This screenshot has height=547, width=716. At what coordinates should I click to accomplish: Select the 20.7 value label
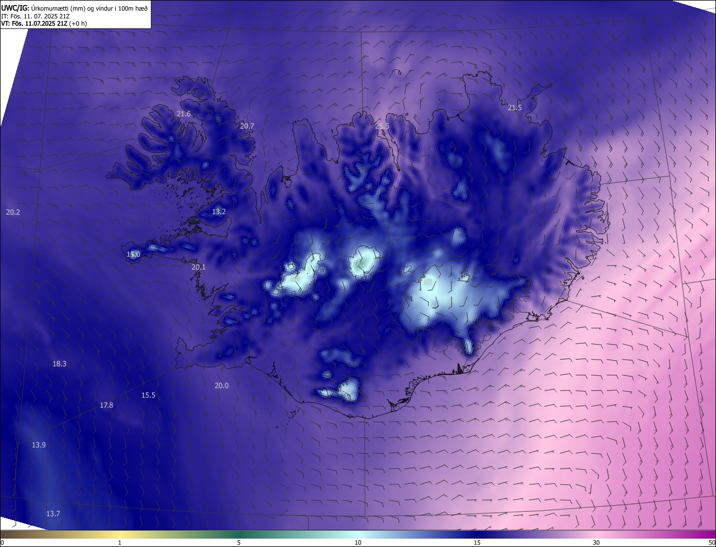[x=247, y=126]
